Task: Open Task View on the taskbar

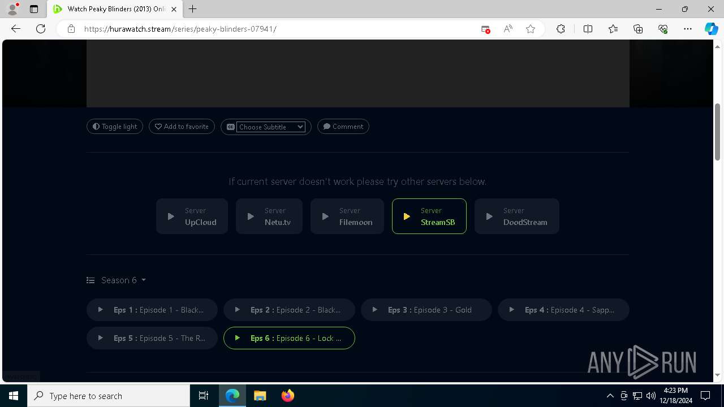Action: click(x=204, y=396)
